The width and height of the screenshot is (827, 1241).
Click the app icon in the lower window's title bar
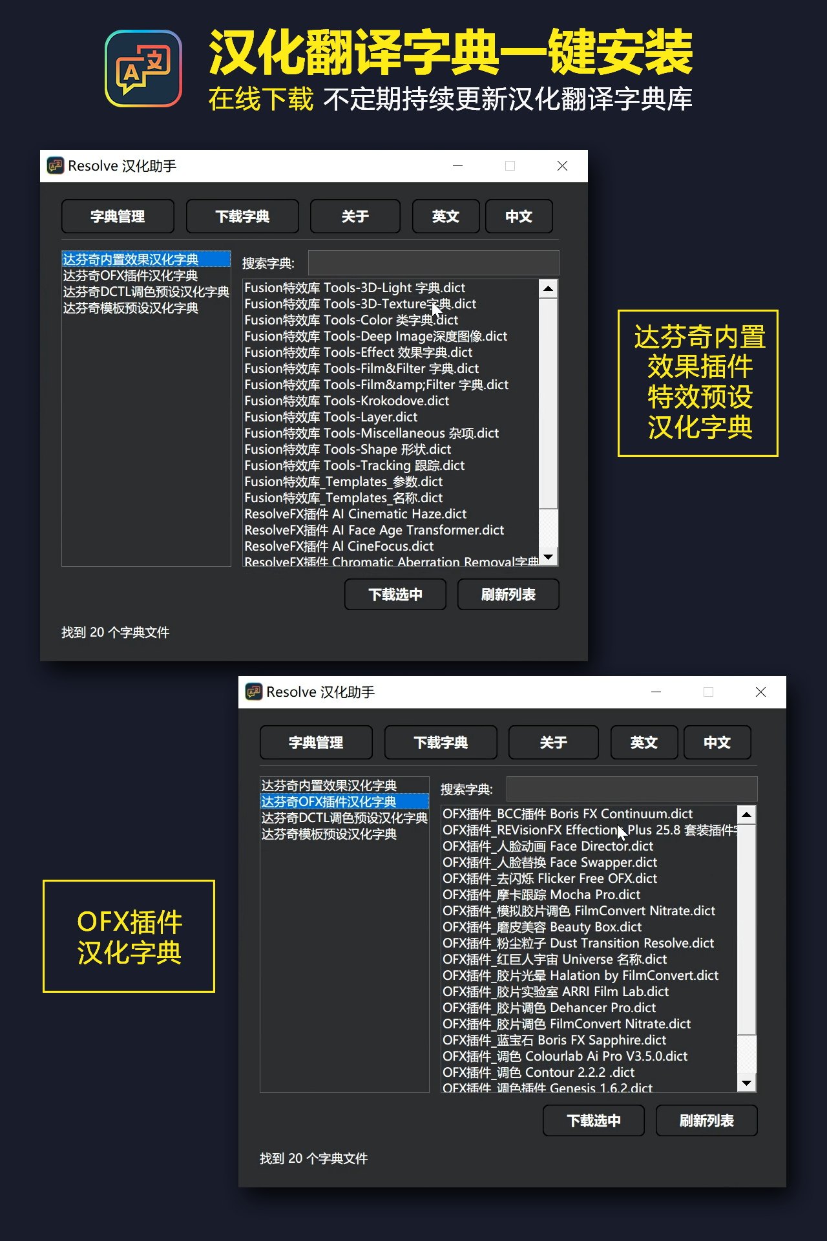[x=254, y=692]
